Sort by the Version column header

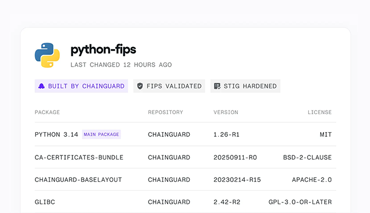[x=226, y=112]
